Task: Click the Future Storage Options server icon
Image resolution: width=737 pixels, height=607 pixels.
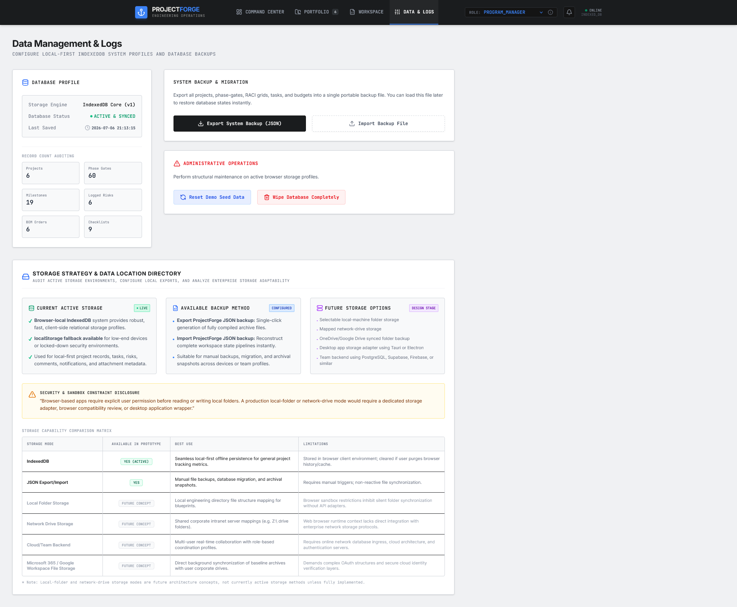Action: click(x=319, y=308)
